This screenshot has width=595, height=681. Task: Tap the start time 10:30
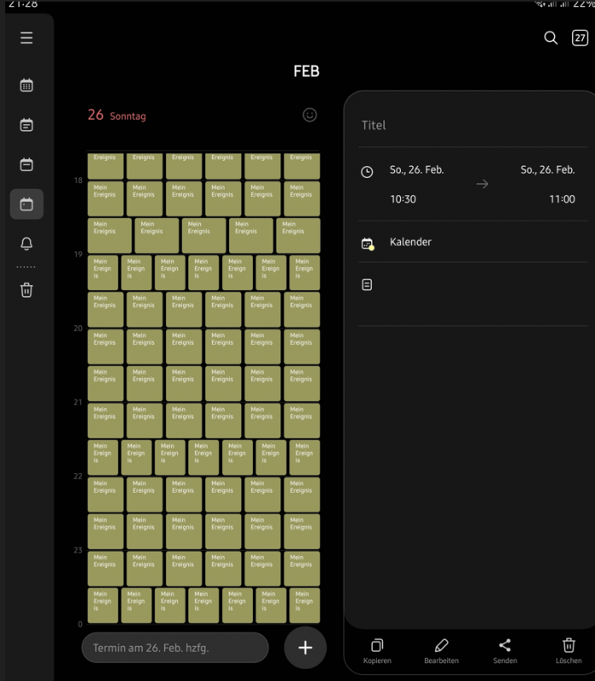(403, 199)
